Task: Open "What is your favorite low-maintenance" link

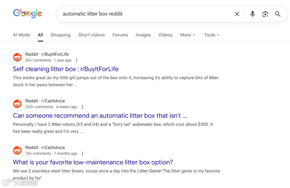Action: (93, 162)
